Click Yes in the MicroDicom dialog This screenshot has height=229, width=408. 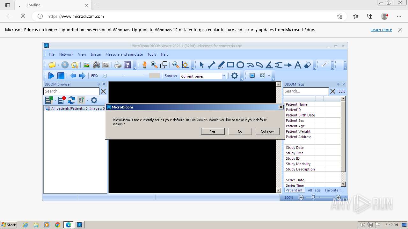coord(213,131)
